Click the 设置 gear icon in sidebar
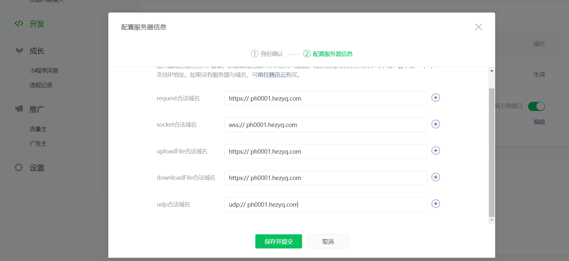The height and width of the screenshot is (261, 569). tap(19, 167)
